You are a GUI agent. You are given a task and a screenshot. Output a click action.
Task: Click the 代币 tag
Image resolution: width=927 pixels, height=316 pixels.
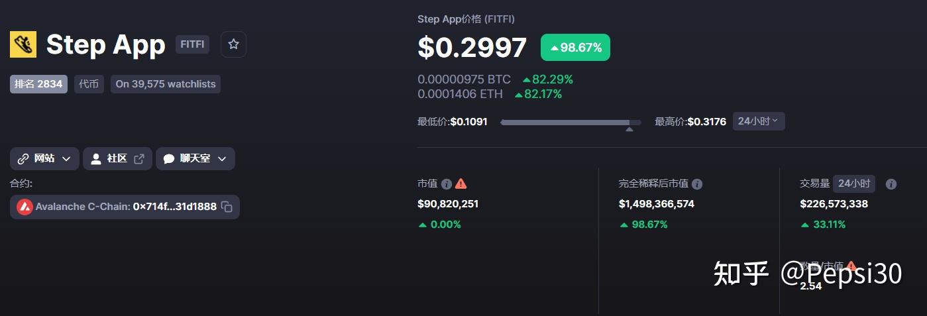pos(89,84)
